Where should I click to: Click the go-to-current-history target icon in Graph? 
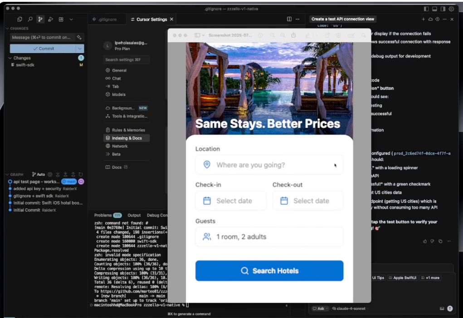tap(50, 174)
